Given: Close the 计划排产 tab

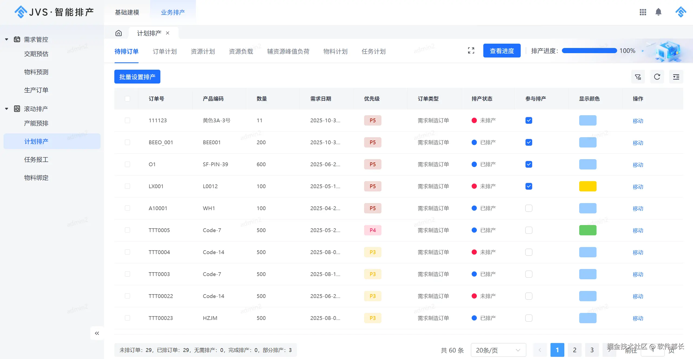Looking at the screenshot, I should [168, 33].
